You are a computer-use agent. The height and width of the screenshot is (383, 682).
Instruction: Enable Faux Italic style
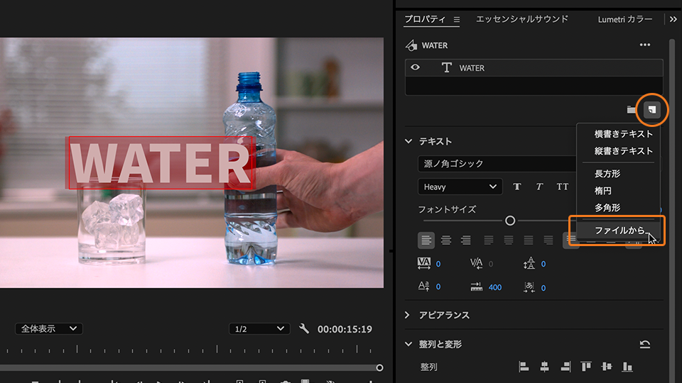539,187
